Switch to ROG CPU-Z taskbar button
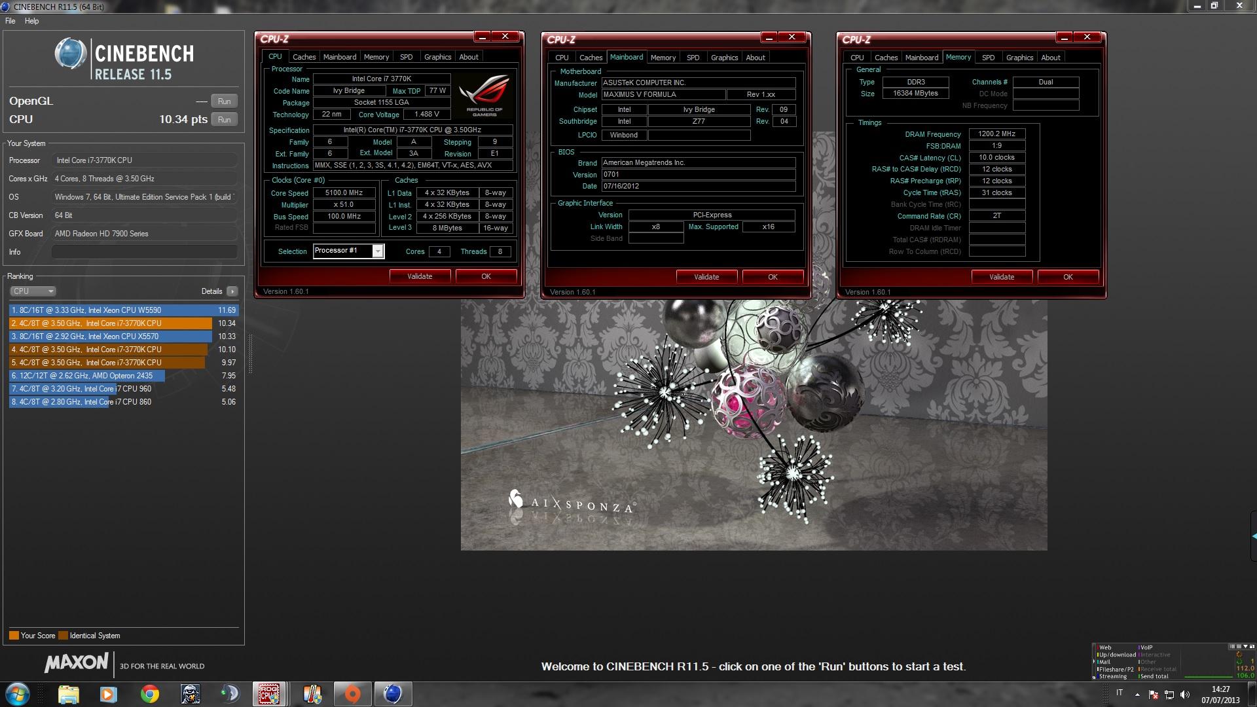This screenshot has width=1257, height=707. coord(270,694)
